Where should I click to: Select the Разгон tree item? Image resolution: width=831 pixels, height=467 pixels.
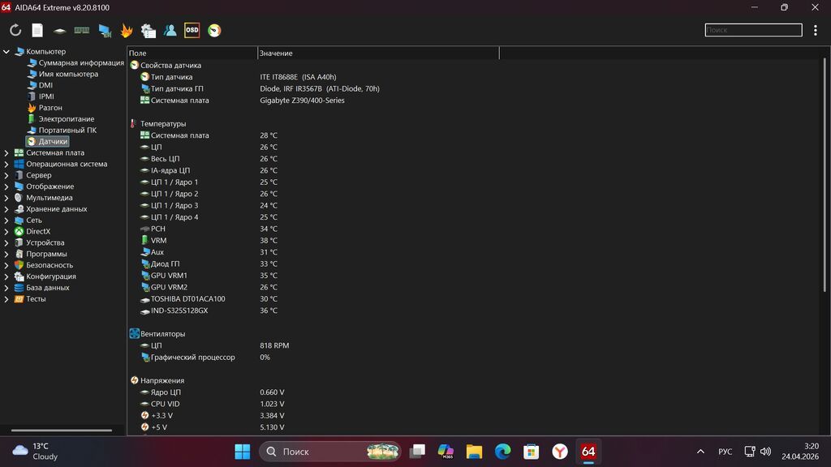(x=45, y=108)
